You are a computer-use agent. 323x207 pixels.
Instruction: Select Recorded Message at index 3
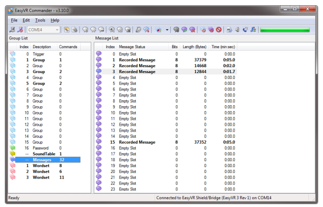(x=166, y=72)
